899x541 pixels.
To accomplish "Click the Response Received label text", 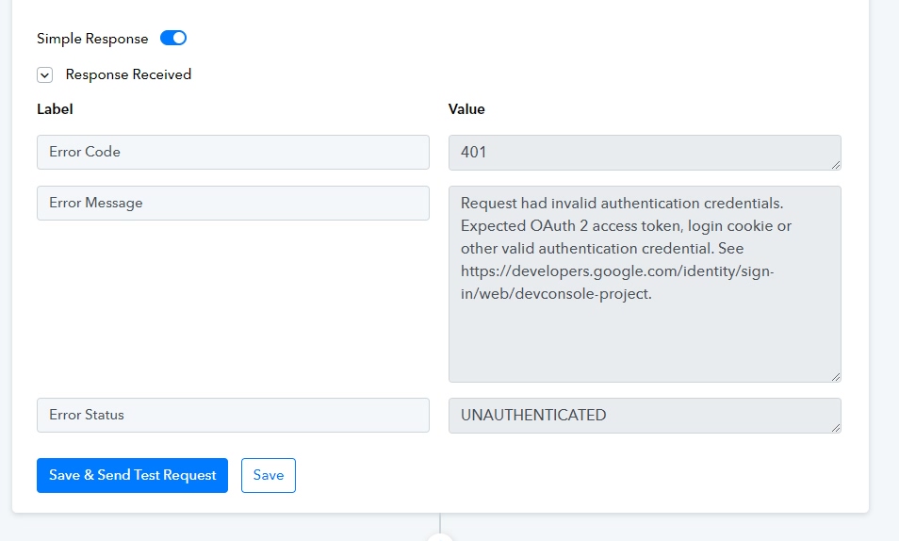I will tap(128, 74).
